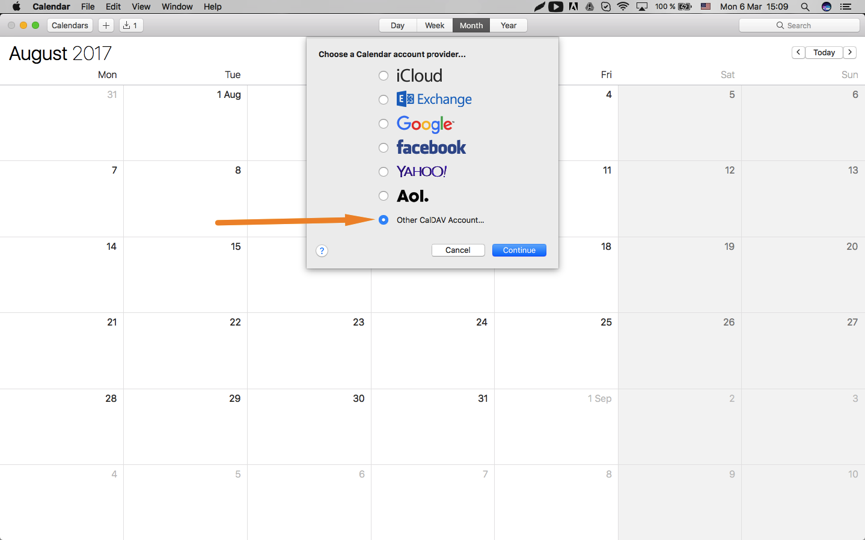Select day '13' in the calendar
Image resolution: width=865 pixels, height=540 pixels.
point(803,199)
